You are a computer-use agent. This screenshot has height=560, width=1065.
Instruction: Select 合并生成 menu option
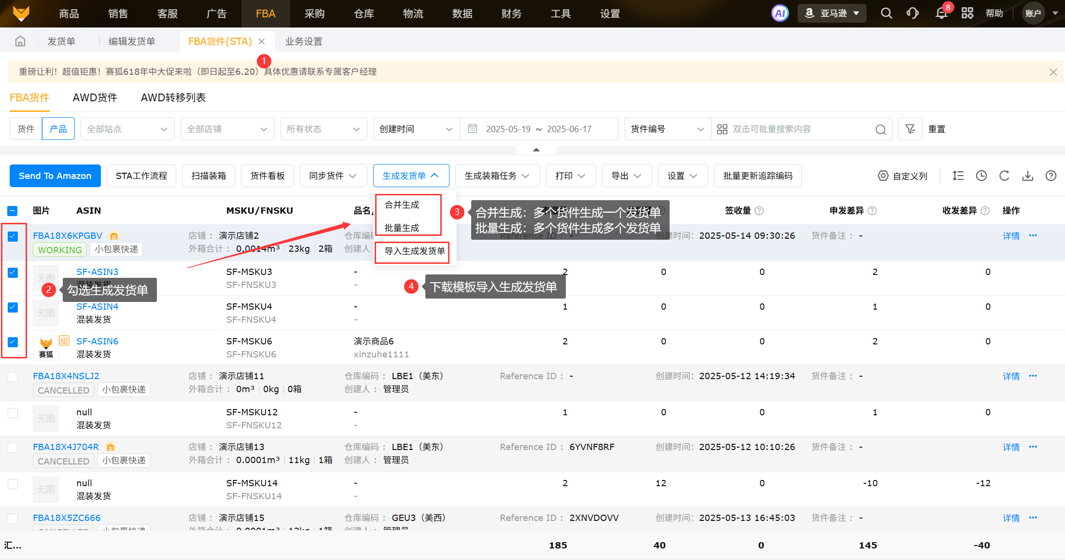point(402,205)
